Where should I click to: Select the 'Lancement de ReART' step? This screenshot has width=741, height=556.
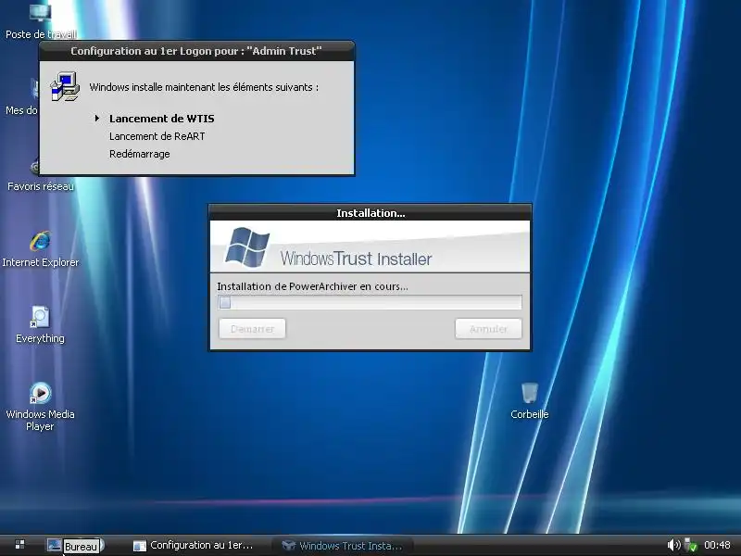click(x=157, y=136)
